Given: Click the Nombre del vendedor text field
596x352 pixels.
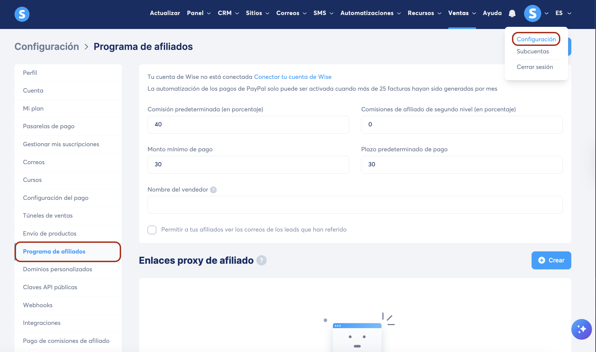Looking at the screenshot, I should coord(355,205).
